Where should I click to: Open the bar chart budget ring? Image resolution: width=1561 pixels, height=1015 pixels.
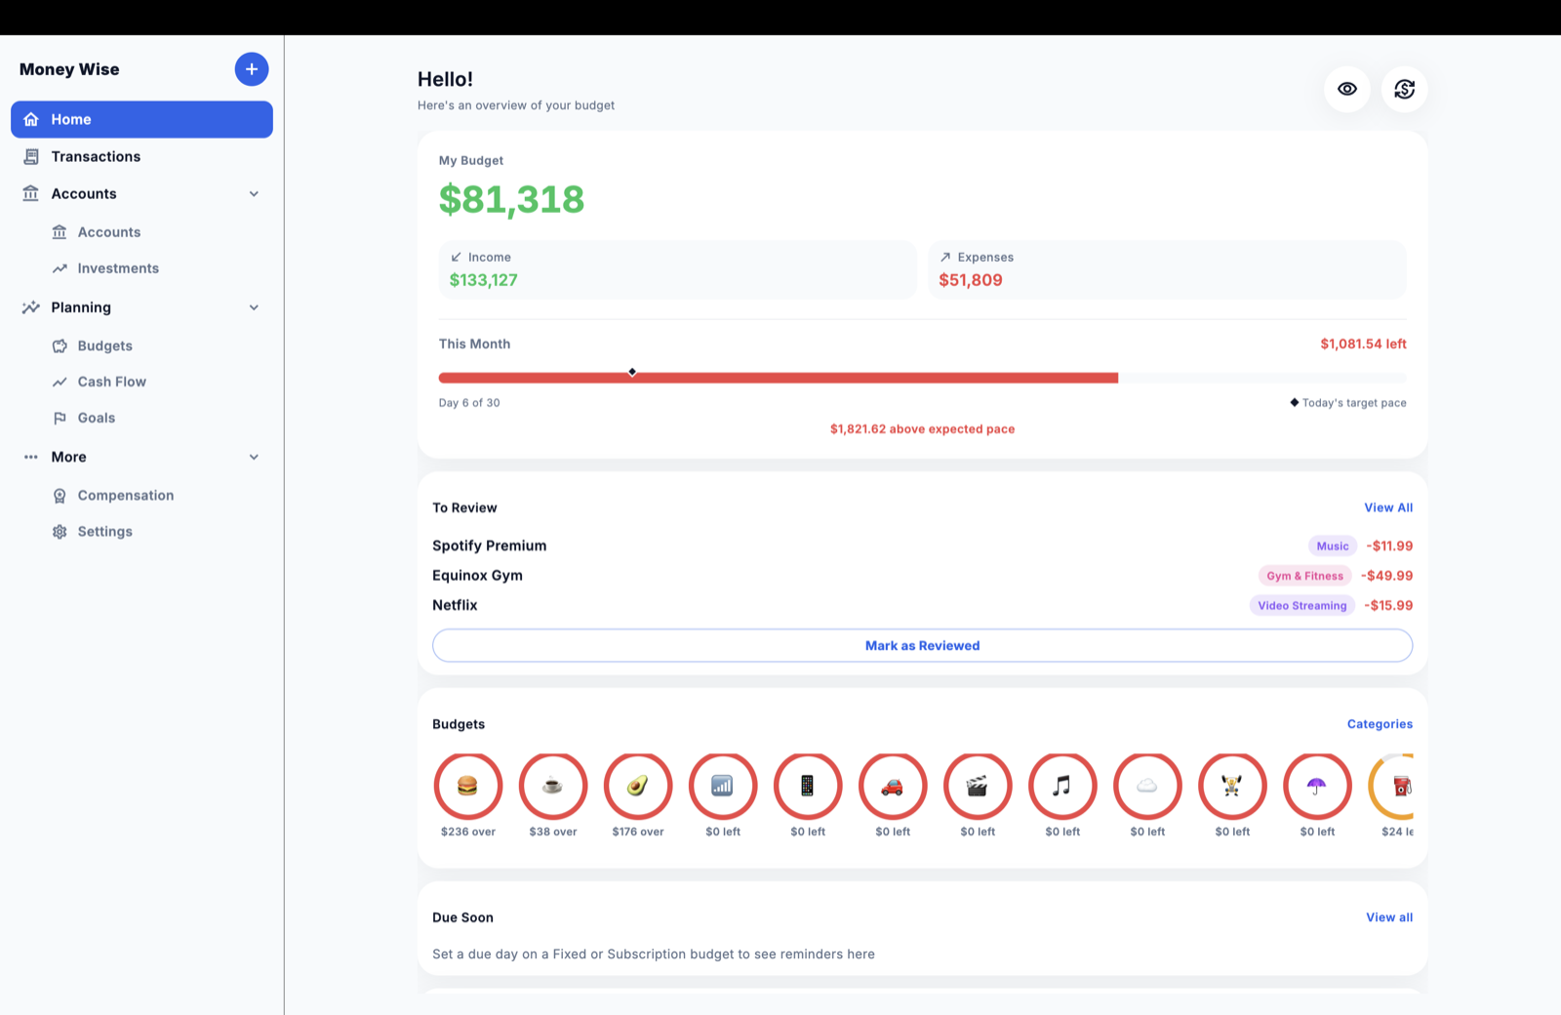[x=723, y=786]
